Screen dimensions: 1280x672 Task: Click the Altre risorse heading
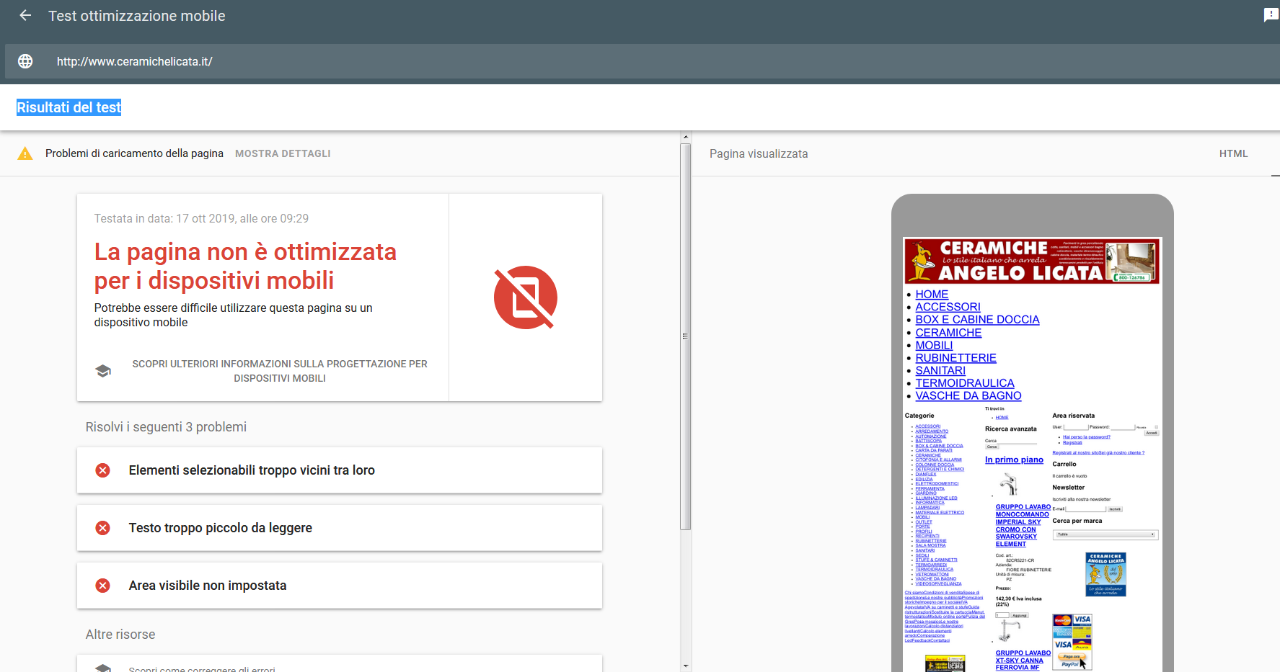point(120,635)
